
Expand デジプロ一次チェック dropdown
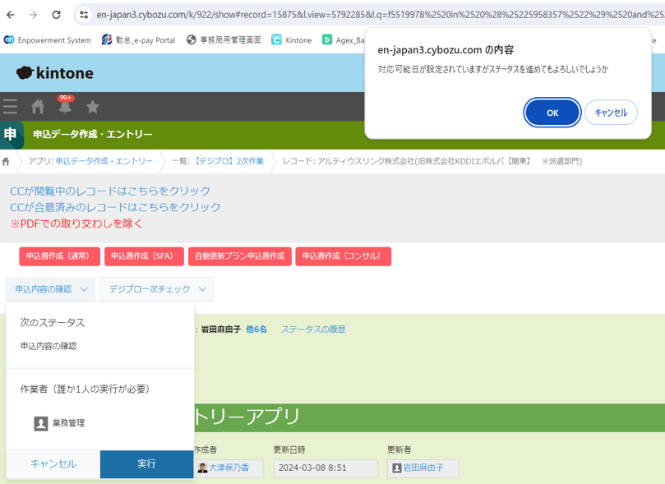tap(156, 289)
